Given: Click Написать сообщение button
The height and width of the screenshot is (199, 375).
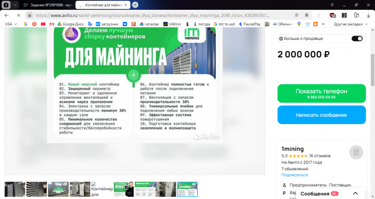Looking at the screenshot, I should (321, 115).
